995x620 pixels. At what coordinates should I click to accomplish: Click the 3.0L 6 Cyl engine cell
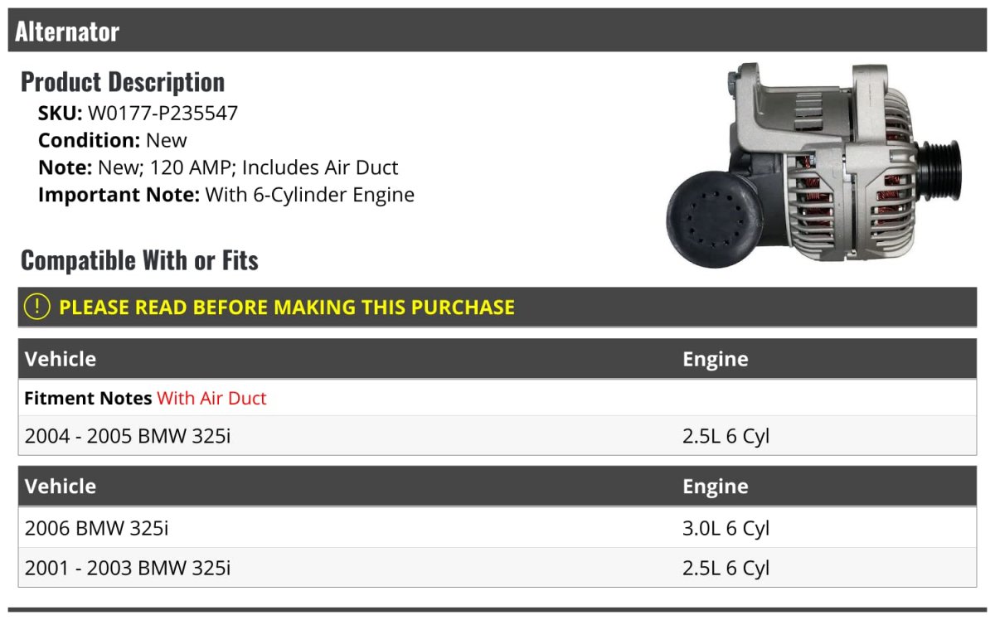[x=726, y=528]
